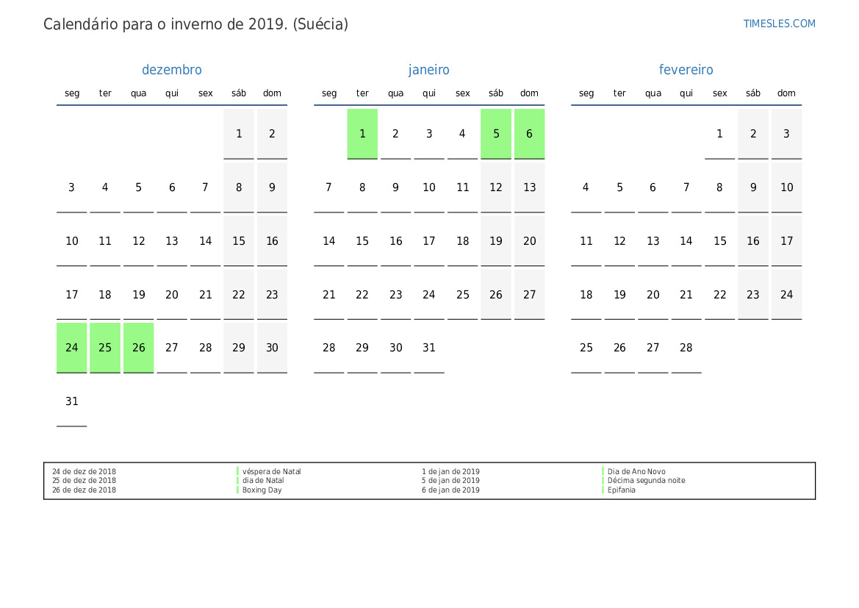Select December 31 date cell
Viewport: 859px width, 608px height.
pyautogui.click(x=72, y=401)
